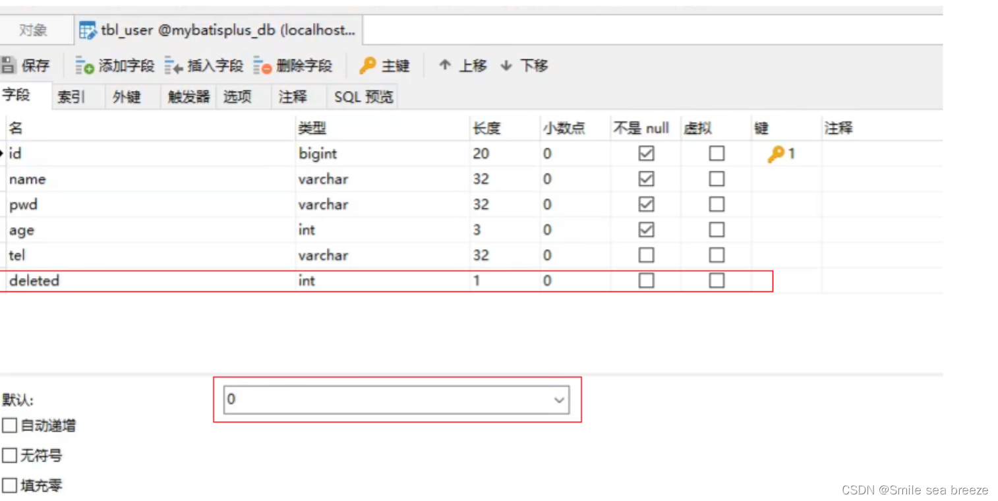Click the 小数点 column header
This screenshot has width=998, height=501.
click(575, 129)
